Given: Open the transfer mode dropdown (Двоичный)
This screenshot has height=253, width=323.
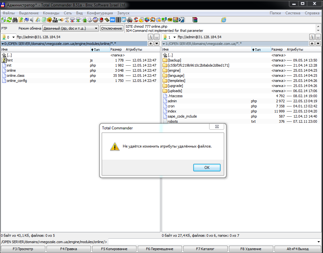Looking at the screenshot, I should coord(70,28).
